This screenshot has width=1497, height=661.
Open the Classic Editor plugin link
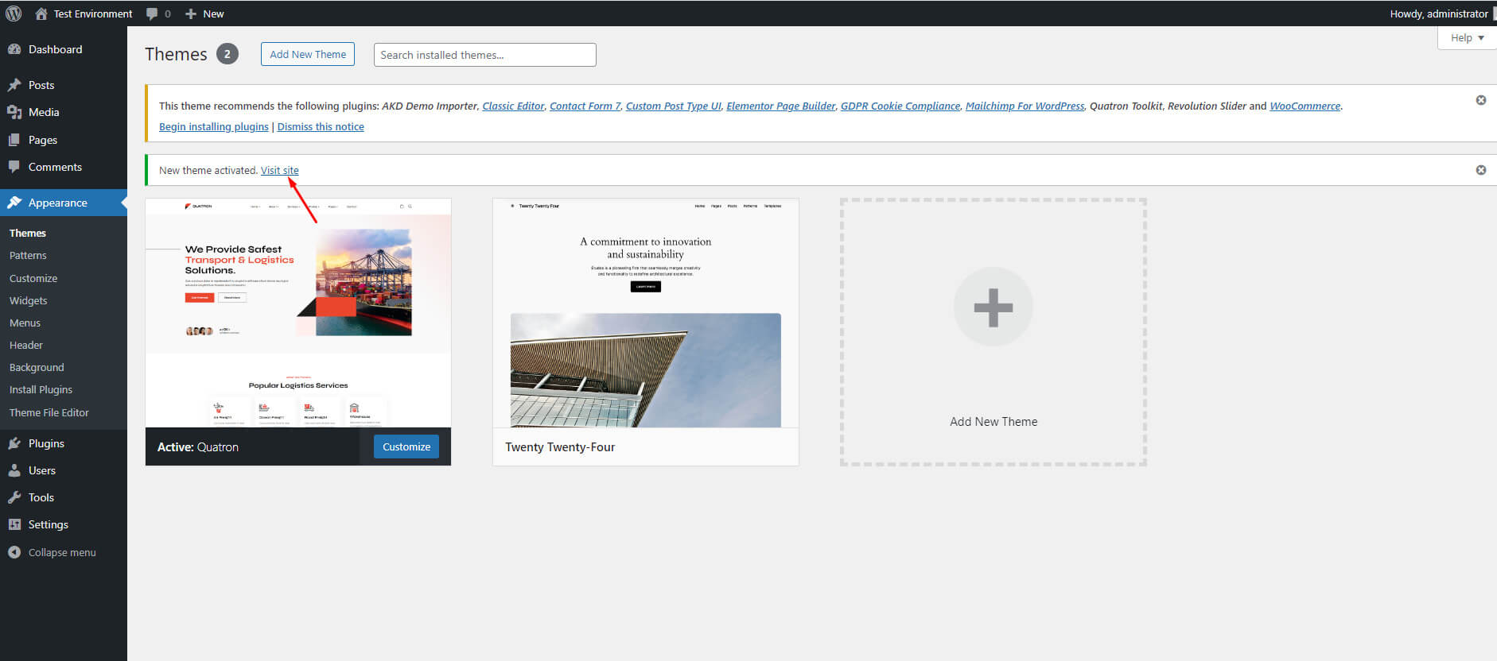(x=513, y=106)
